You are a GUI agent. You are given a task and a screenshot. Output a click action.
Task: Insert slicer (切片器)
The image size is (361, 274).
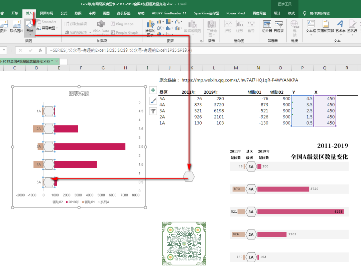(x=267, y=26)
